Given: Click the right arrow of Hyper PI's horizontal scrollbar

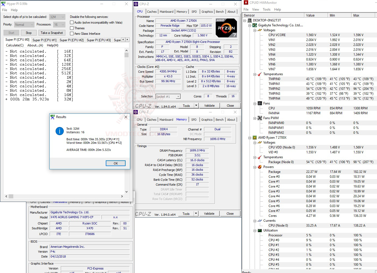Looking at the screenshot, I should [122, 196].
